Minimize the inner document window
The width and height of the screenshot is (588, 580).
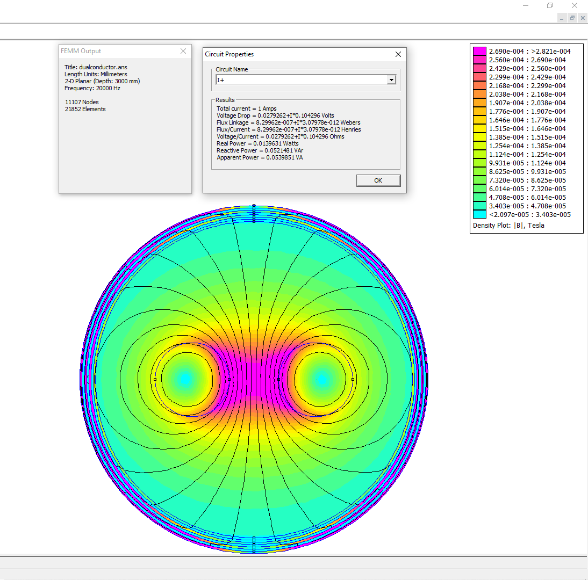click(x=562, y=18)
